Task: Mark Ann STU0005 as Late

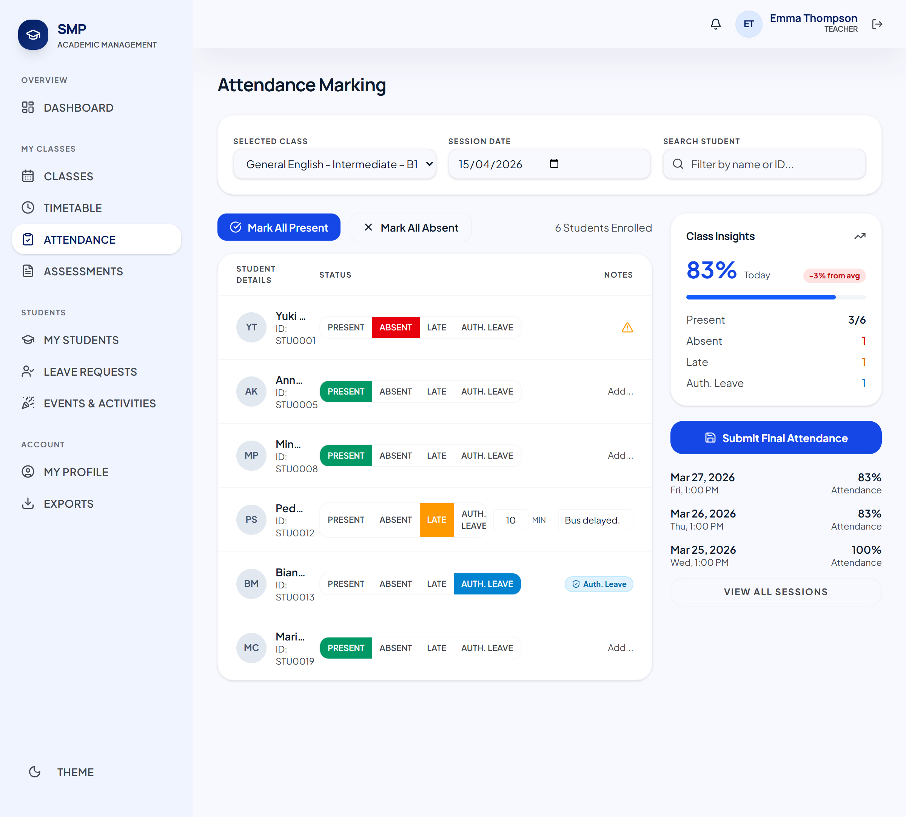Action: tap(437, 392)
